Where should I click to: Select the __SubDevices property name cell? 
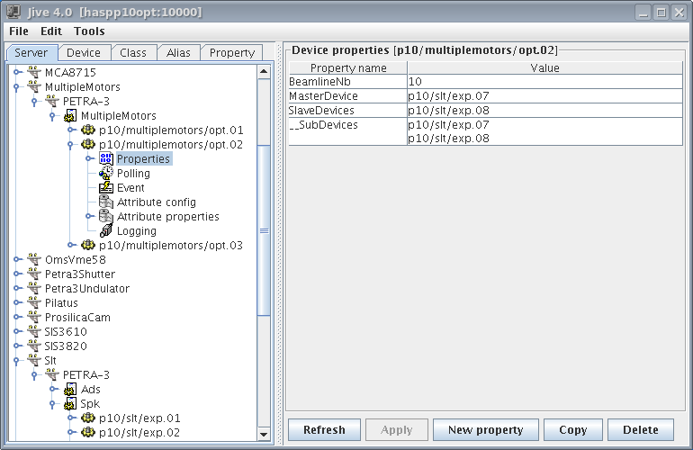click(x=347, y=131)
